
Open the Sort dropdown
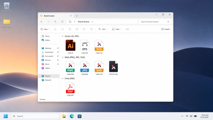(103, 29)
